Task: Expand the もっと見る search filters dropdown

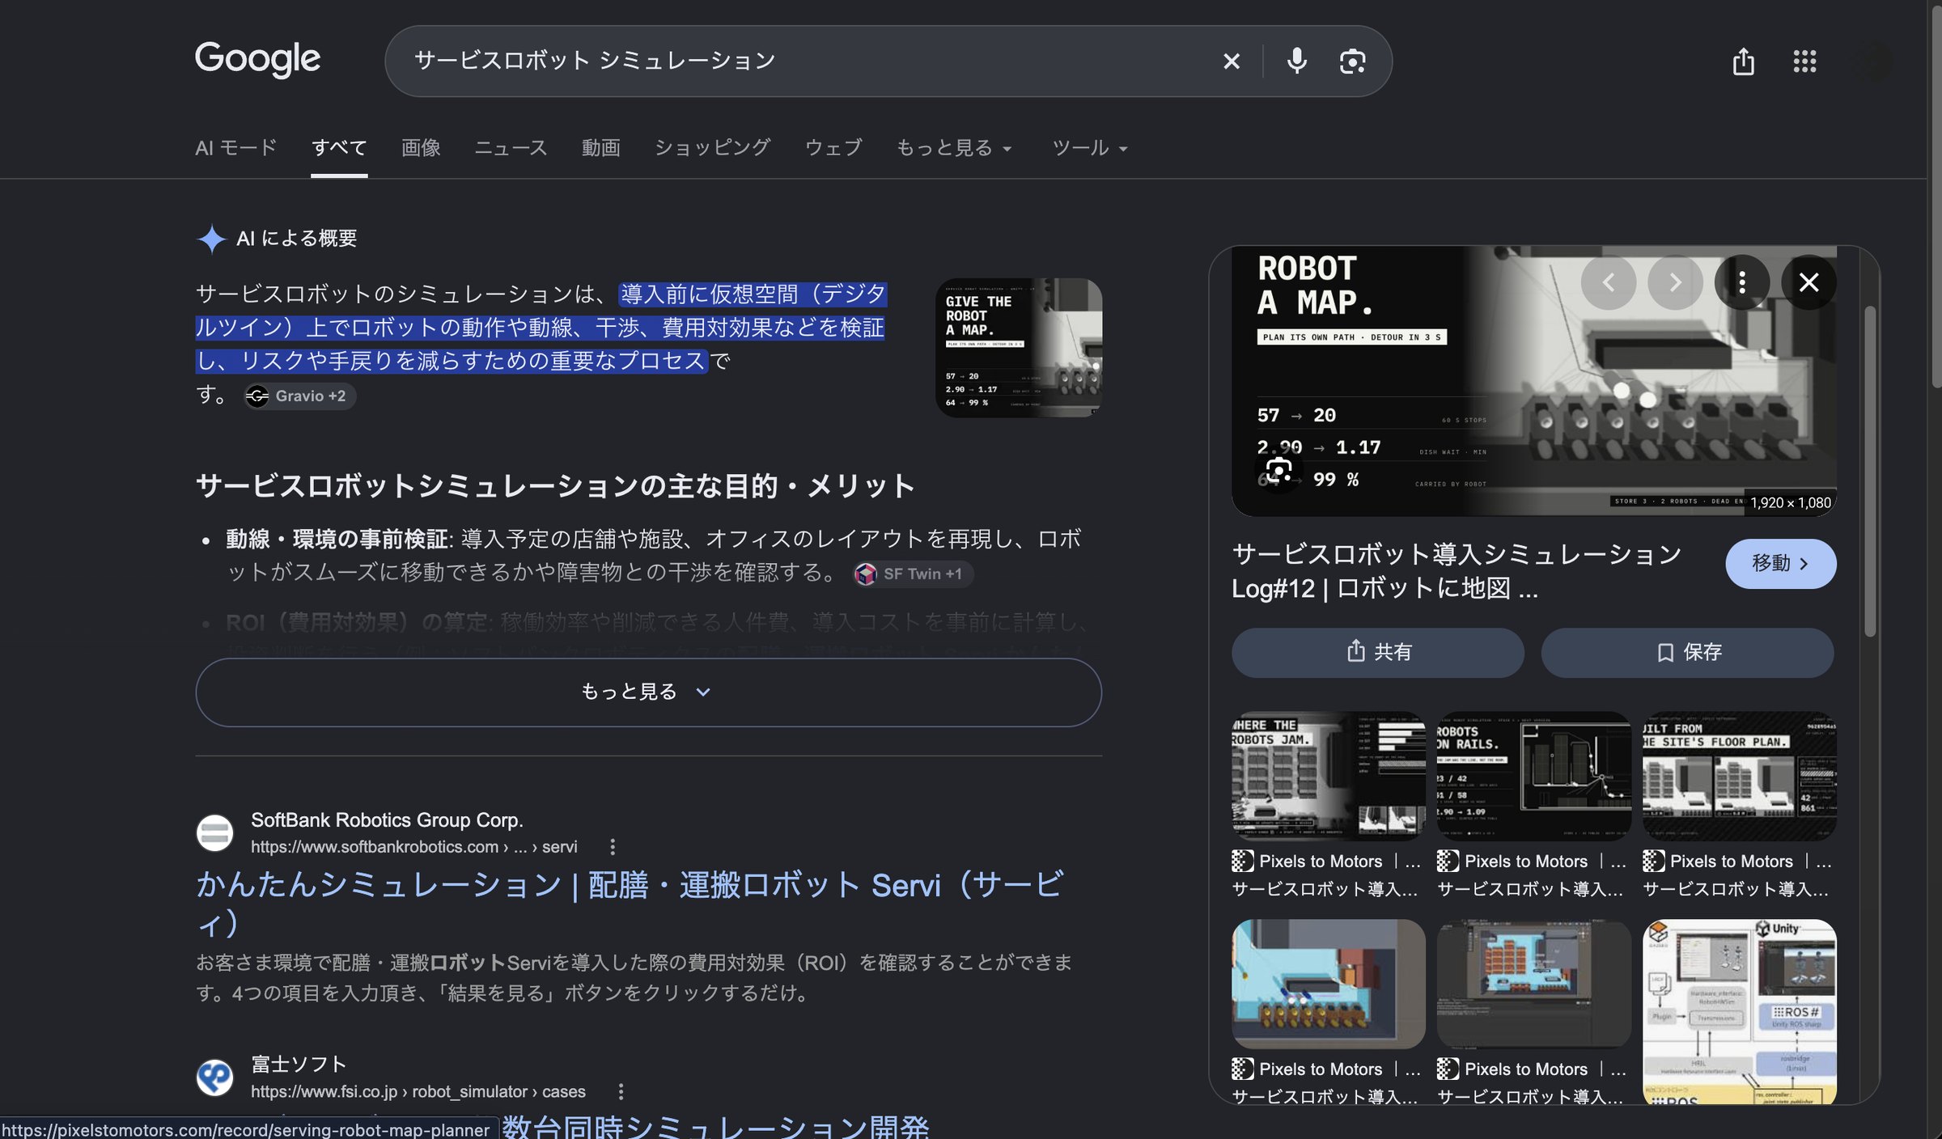Action: [x=954, y=148]
